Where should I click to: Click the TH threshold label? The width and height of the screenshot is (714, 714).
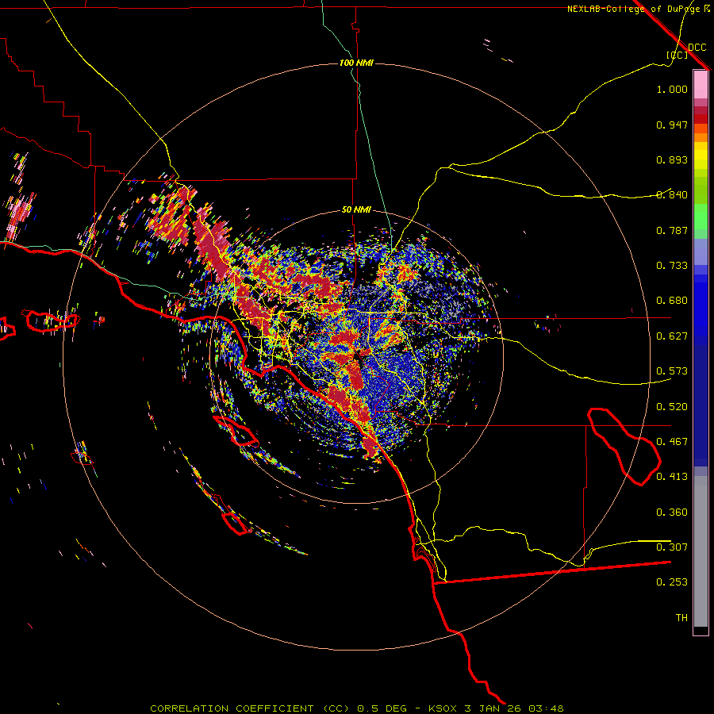tap(681, 618)
